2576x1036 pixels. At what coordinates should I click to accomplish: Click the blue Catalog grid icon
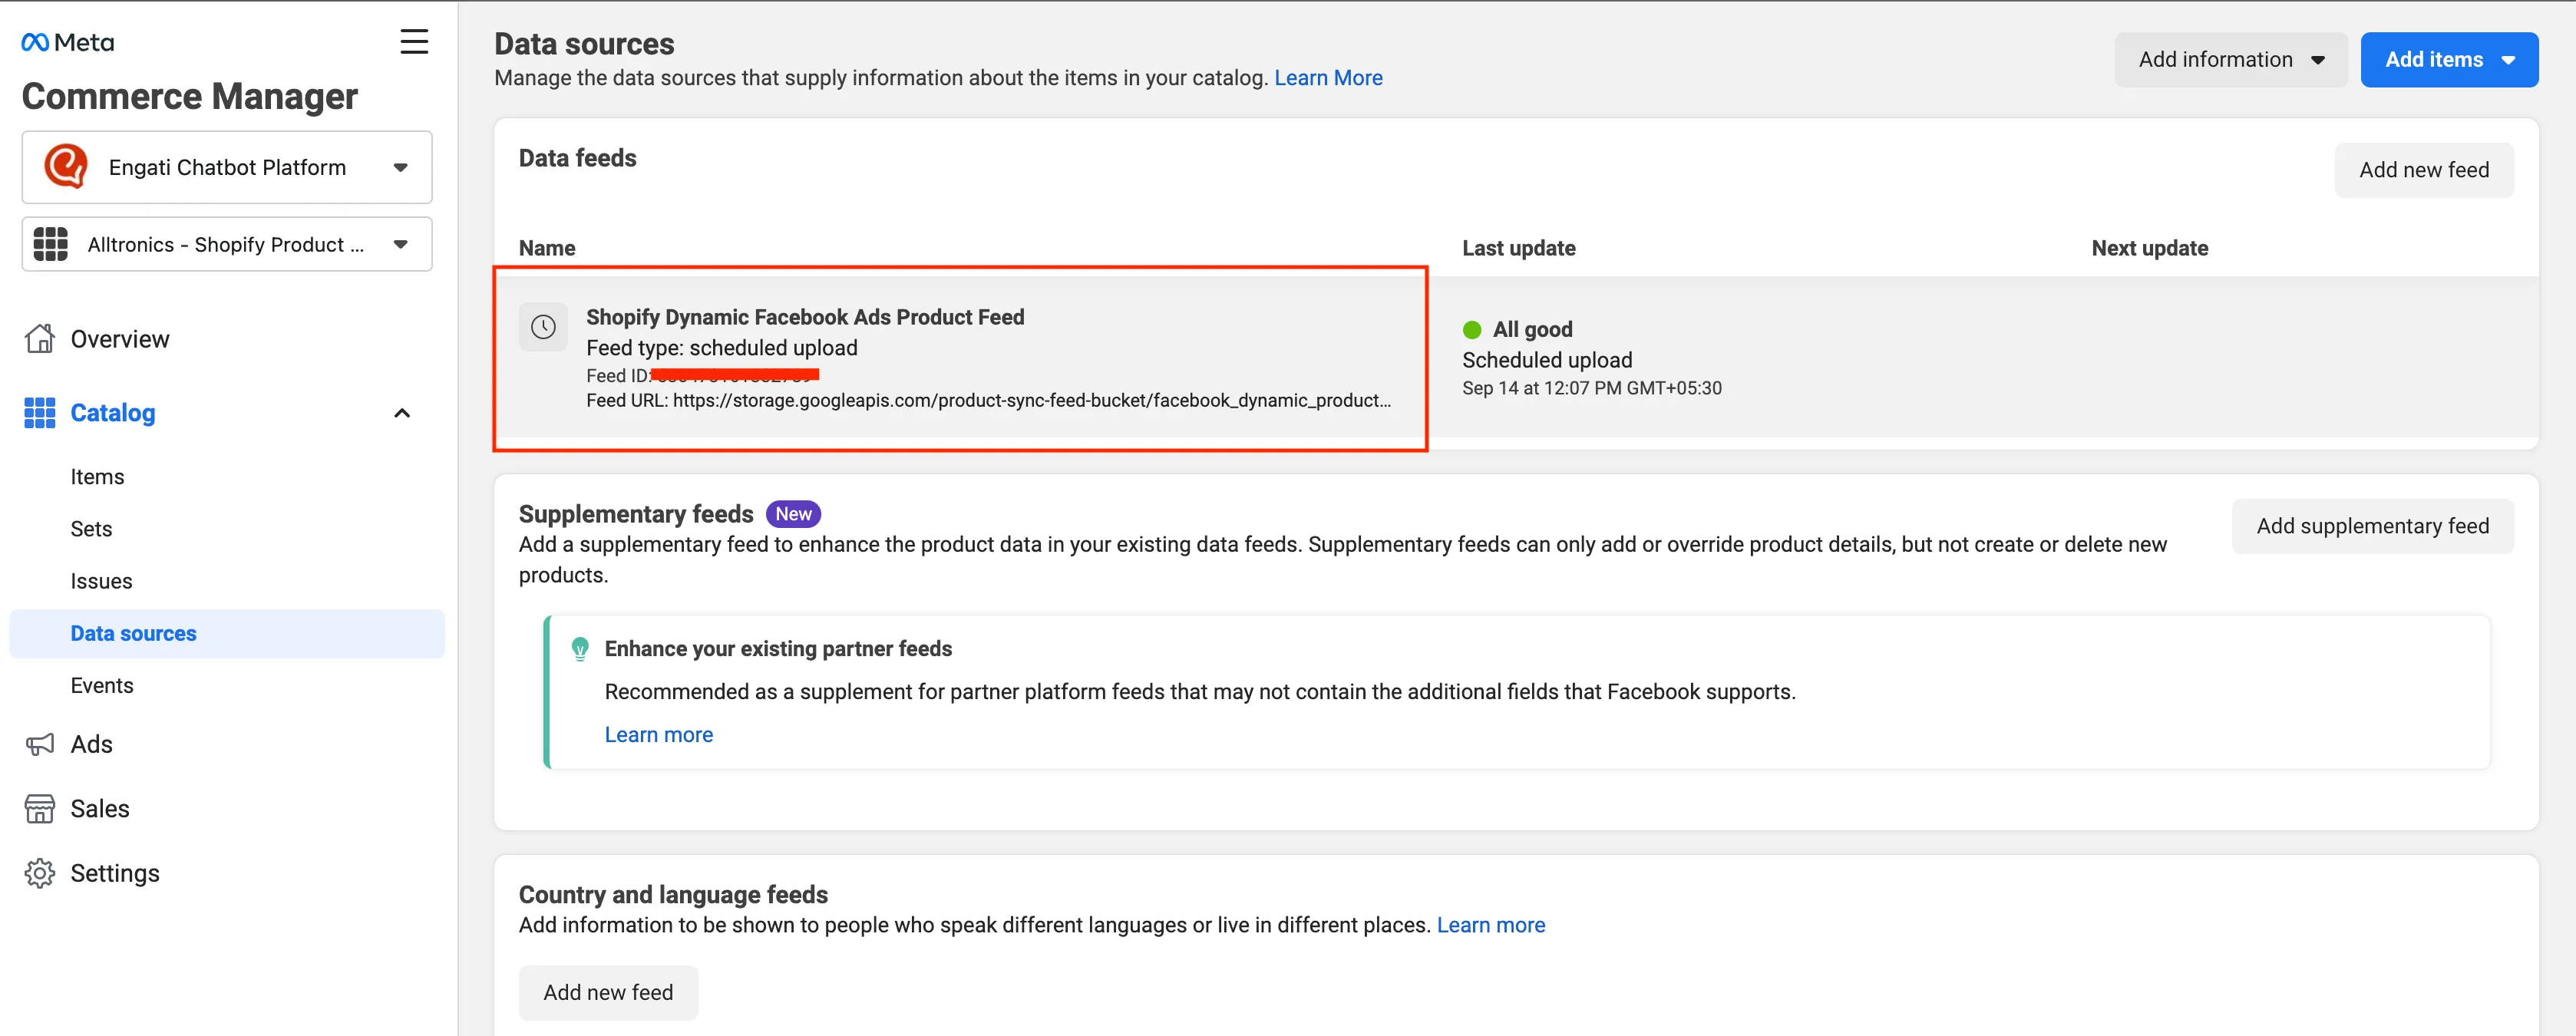pyautogui.click(x=40, y=413)
